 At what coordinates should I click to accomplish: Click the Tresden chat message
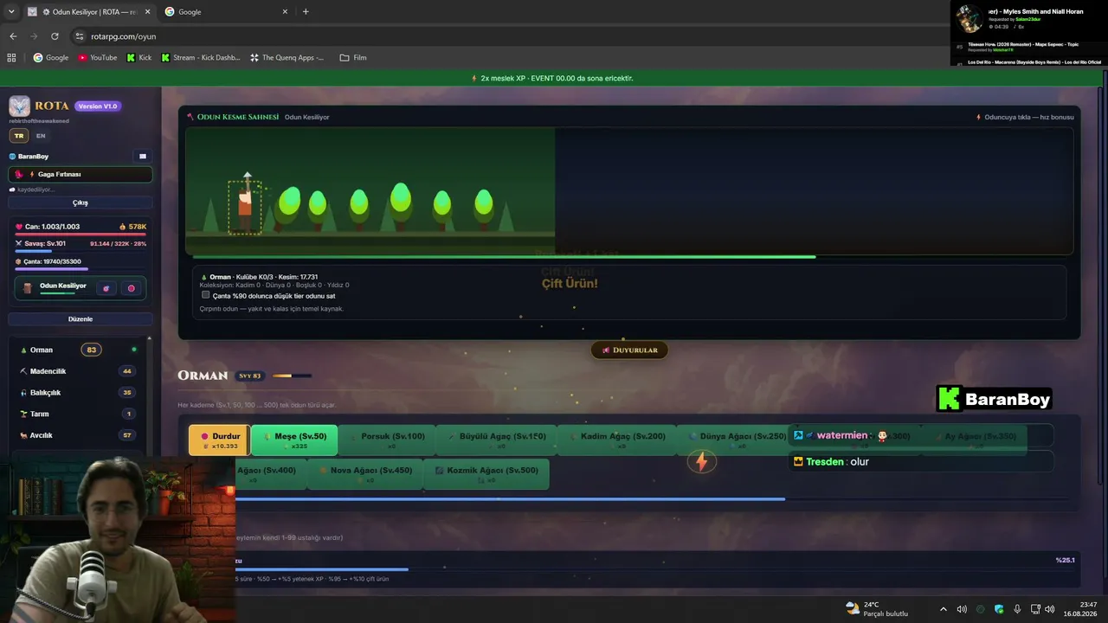coord(920,462)
